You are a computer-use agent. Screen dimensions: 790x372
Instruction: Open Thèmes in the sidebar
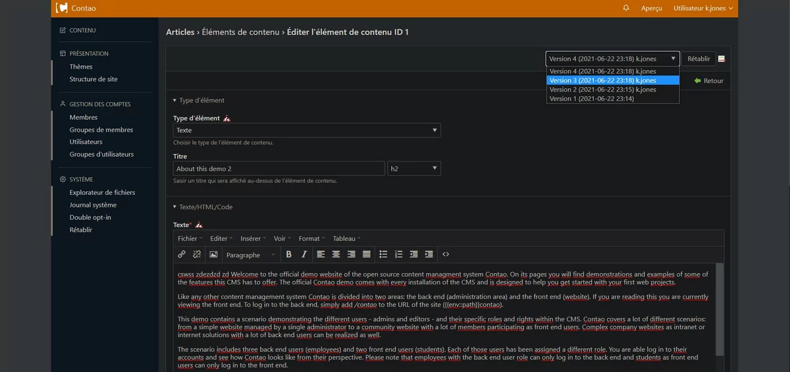point(81,66)
